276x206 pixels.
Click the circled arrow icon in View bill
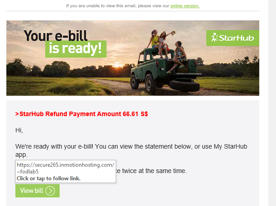pos(50,191)
